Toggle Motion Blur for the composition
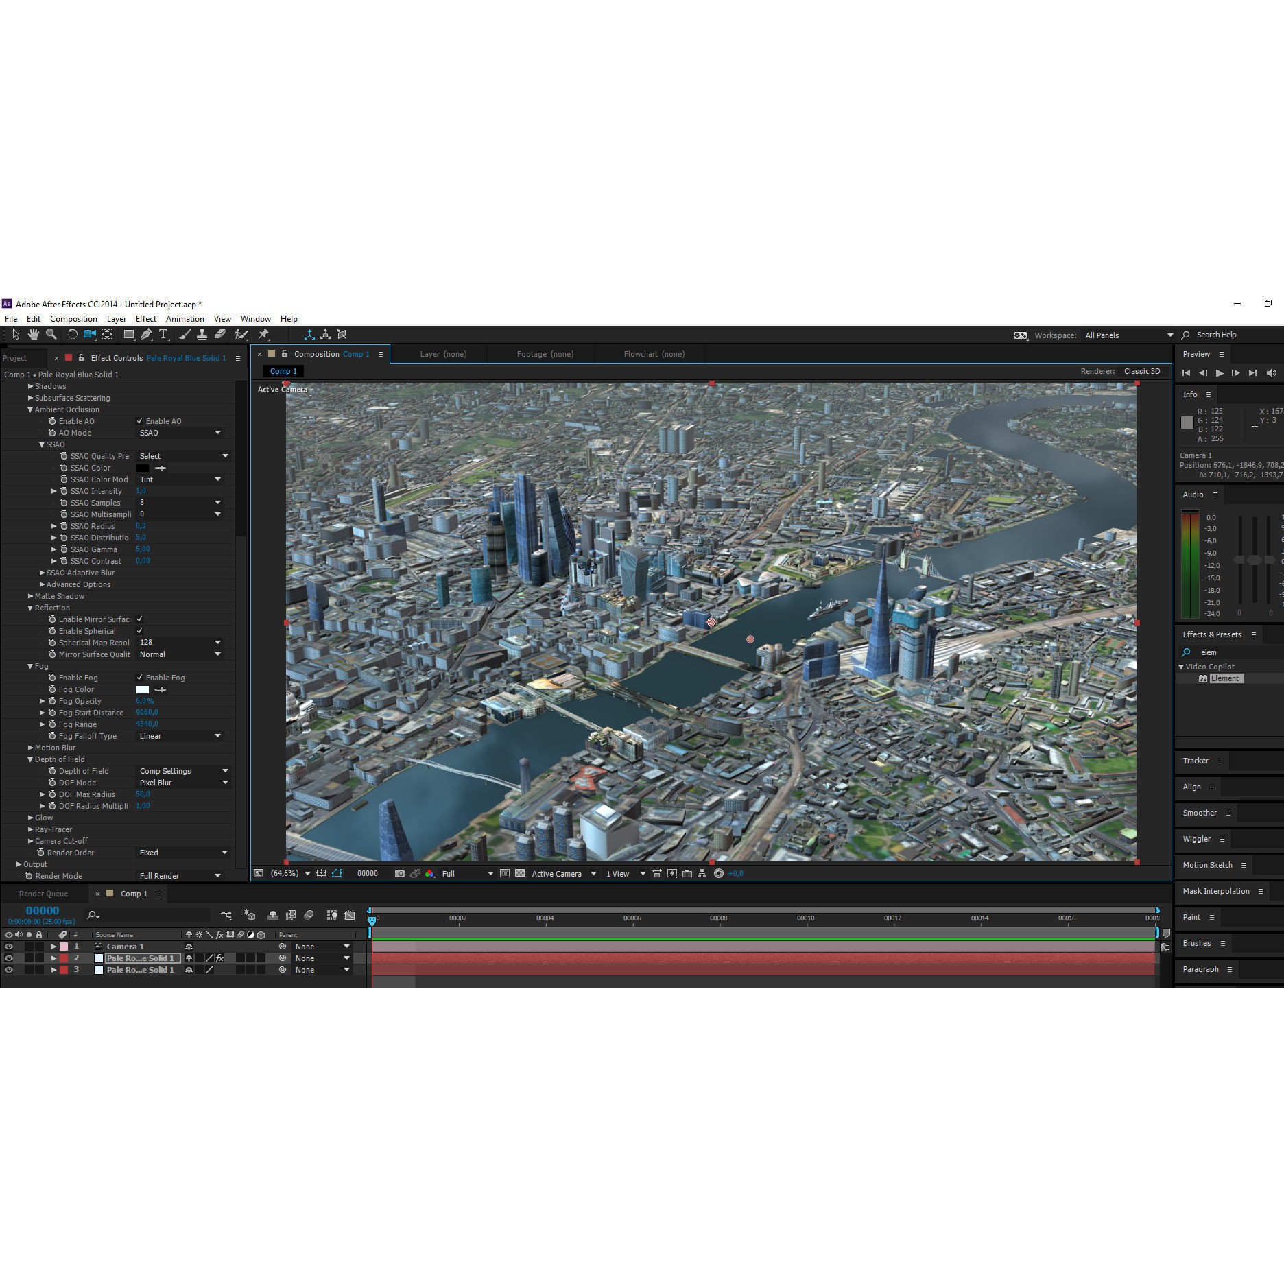 pos(309,915)
